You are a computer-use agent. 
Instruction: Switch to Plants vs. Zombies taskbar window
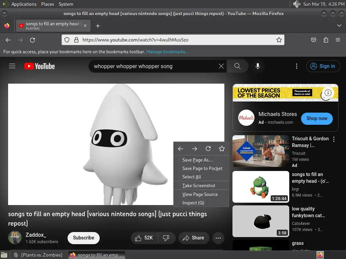[x=39, y=255]
